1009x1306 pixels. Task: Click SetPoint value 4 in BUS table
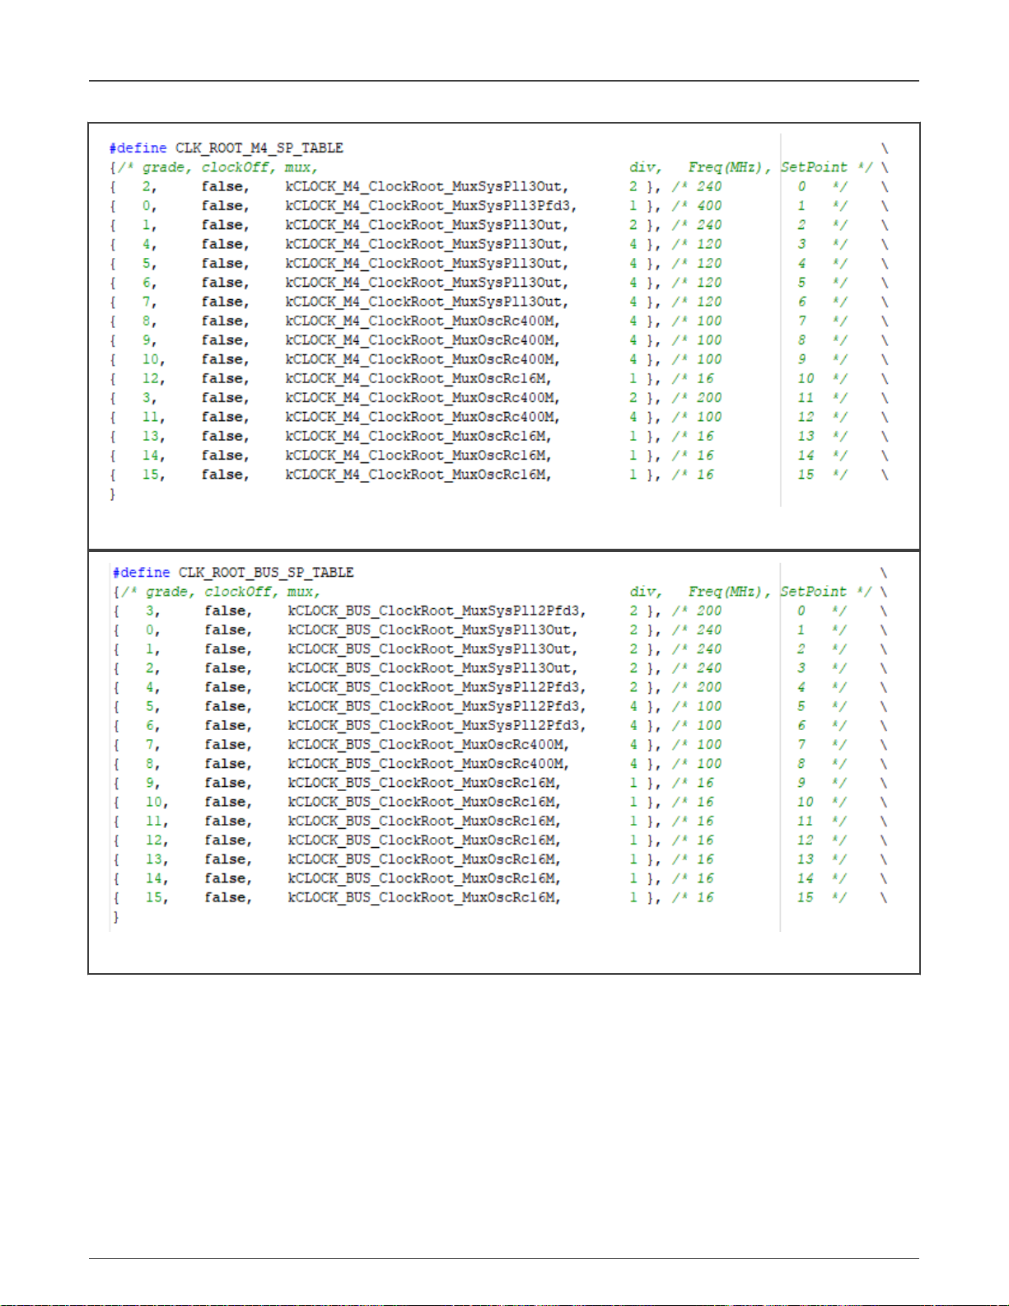click(x=801, y=688)
